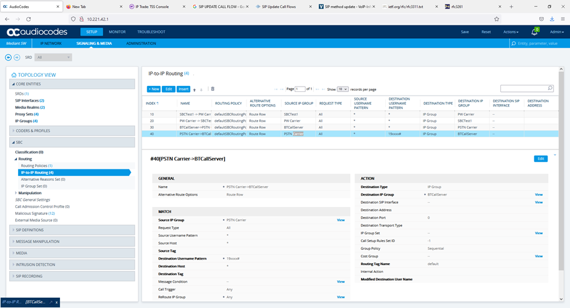Image resolution: width=570 pixels, height=308 pixels.
Task: Click the site security lock icon
Action: coord(81,19)
